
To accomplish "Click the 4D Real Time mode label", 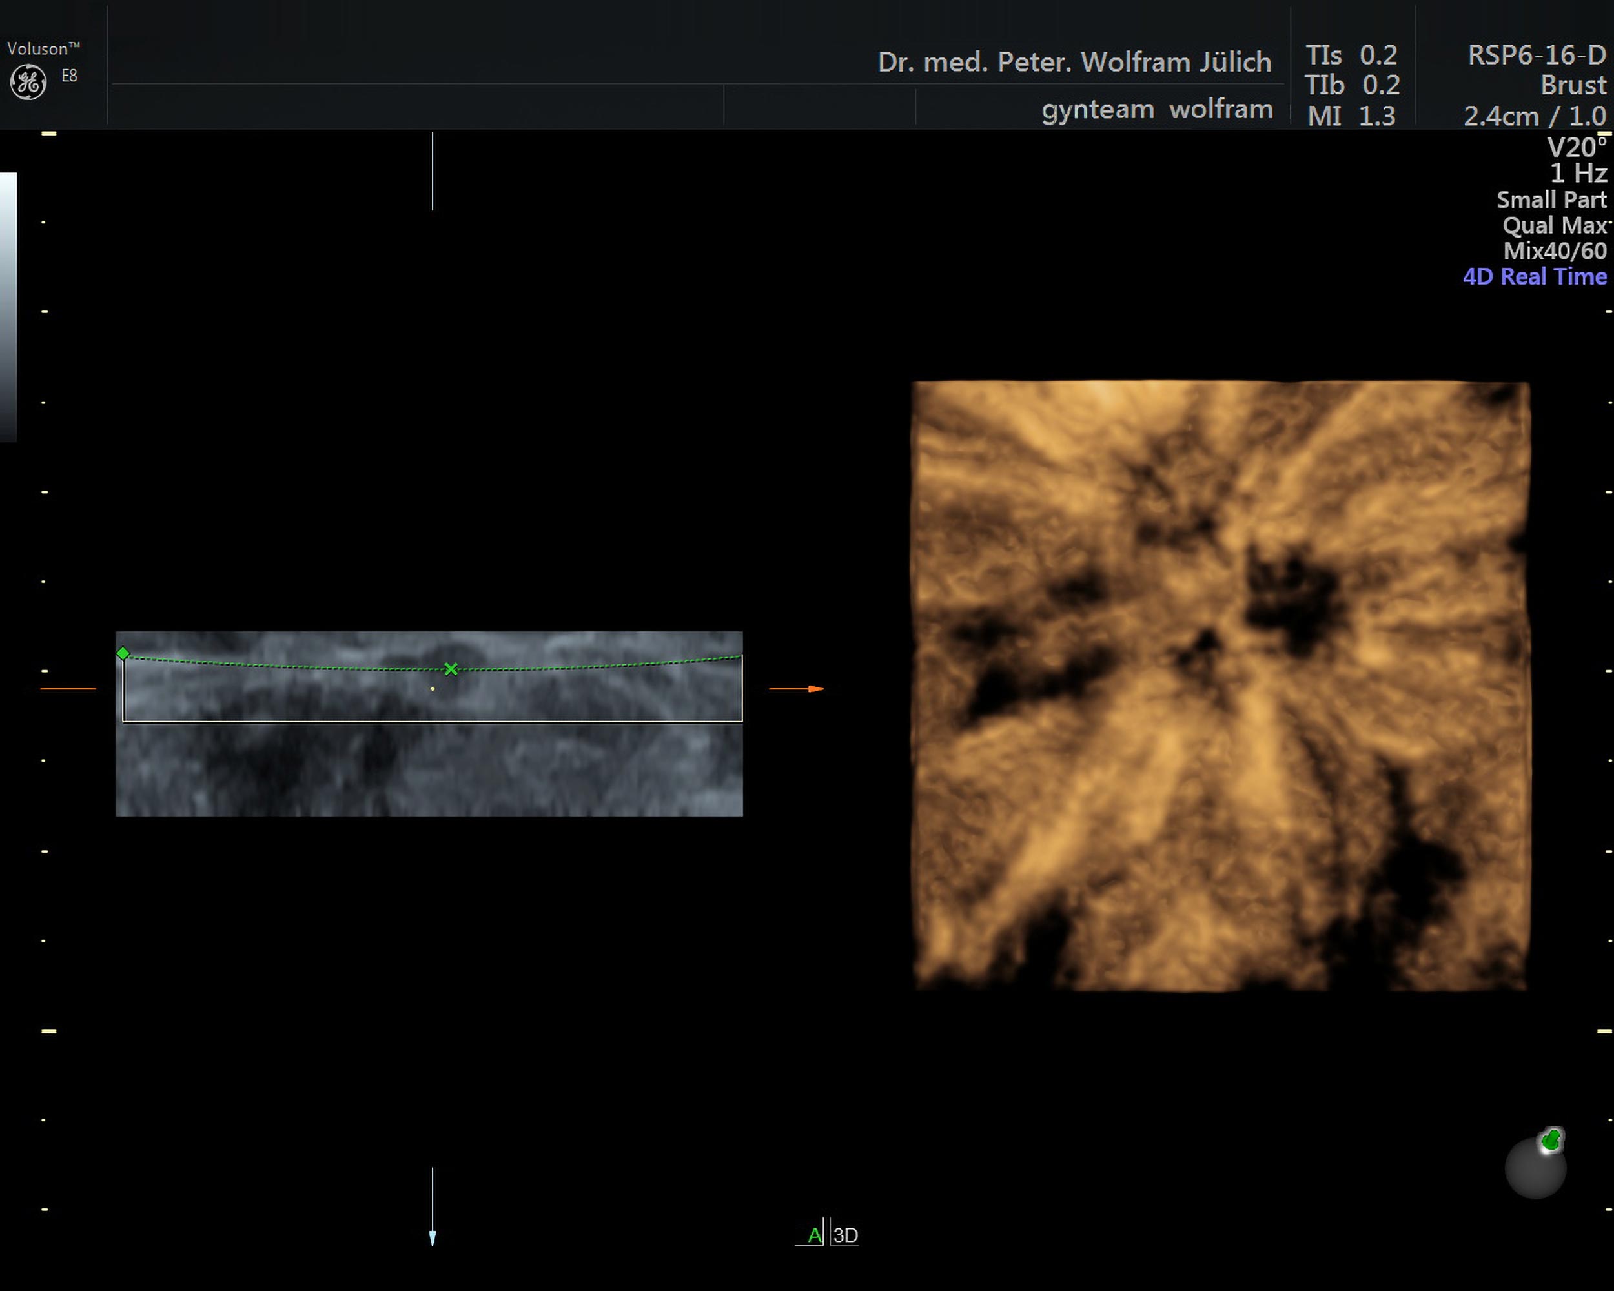I will tap(1534, 276).
